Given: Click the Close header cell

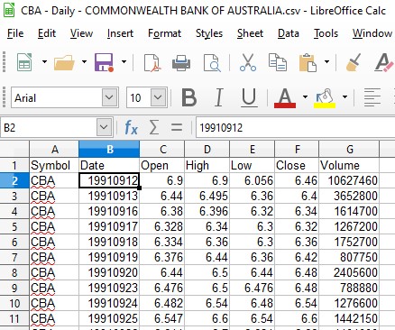Looking at the screenshot, I should [297, 165].
